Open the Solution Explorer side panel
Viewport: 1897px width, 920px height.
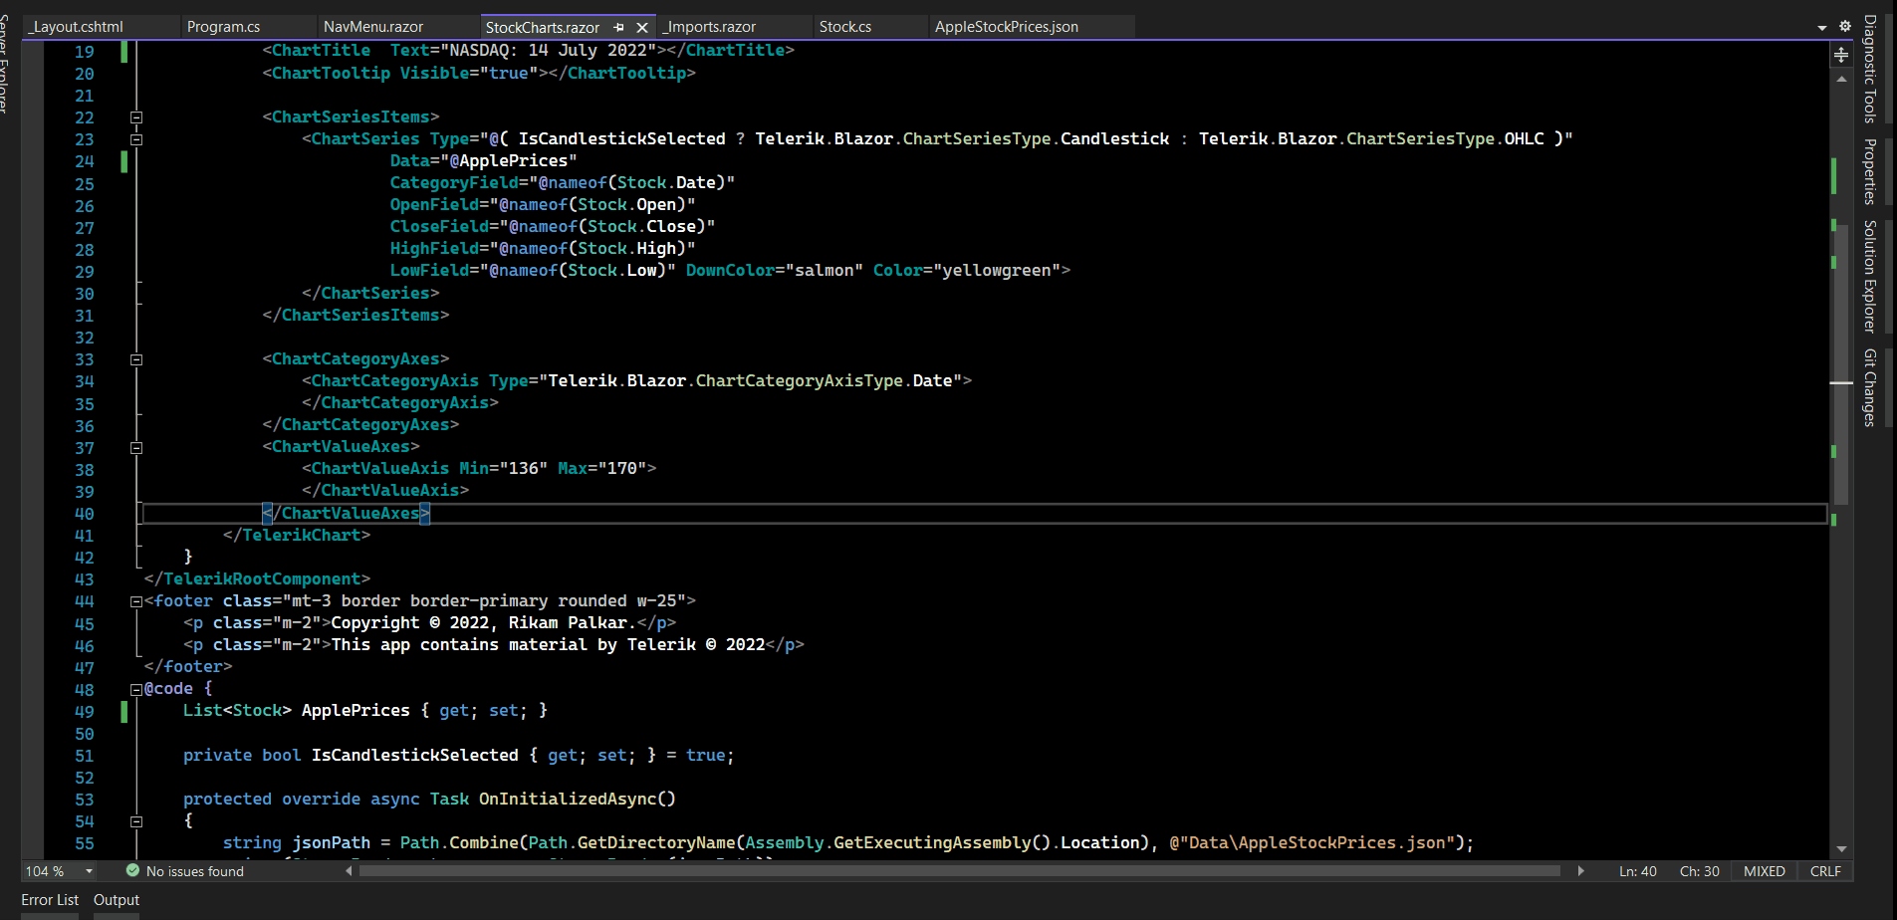(1870, 276)
